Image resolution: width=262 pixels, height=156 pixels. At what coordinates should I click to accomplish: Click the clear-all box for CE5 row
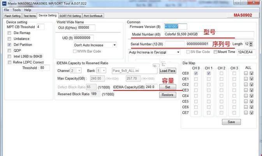(246, 101)
